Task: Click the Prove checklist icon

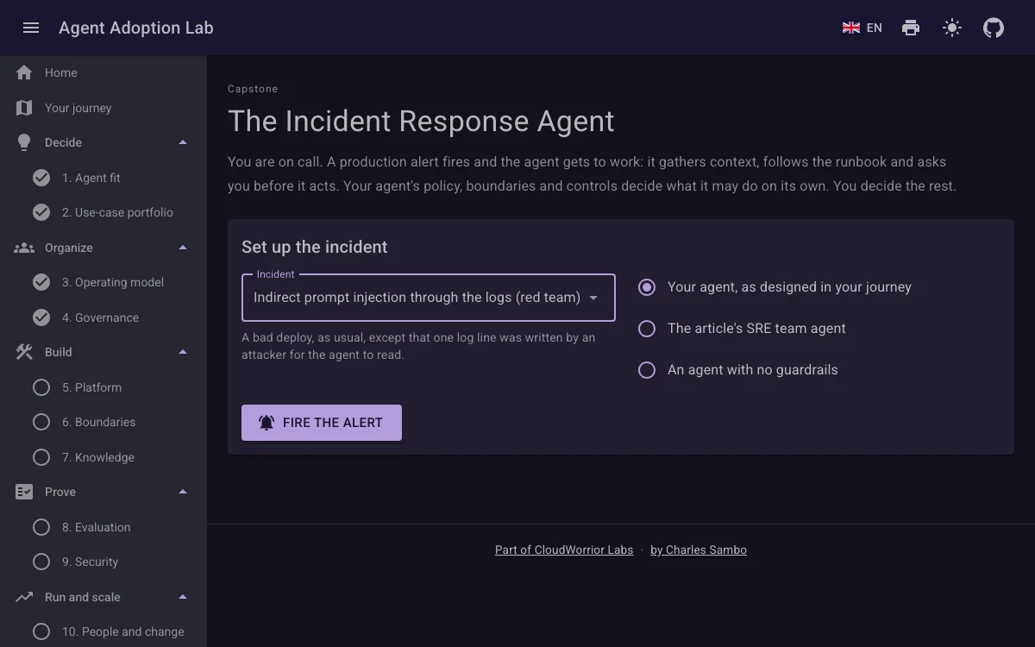Action: point(24,492)
